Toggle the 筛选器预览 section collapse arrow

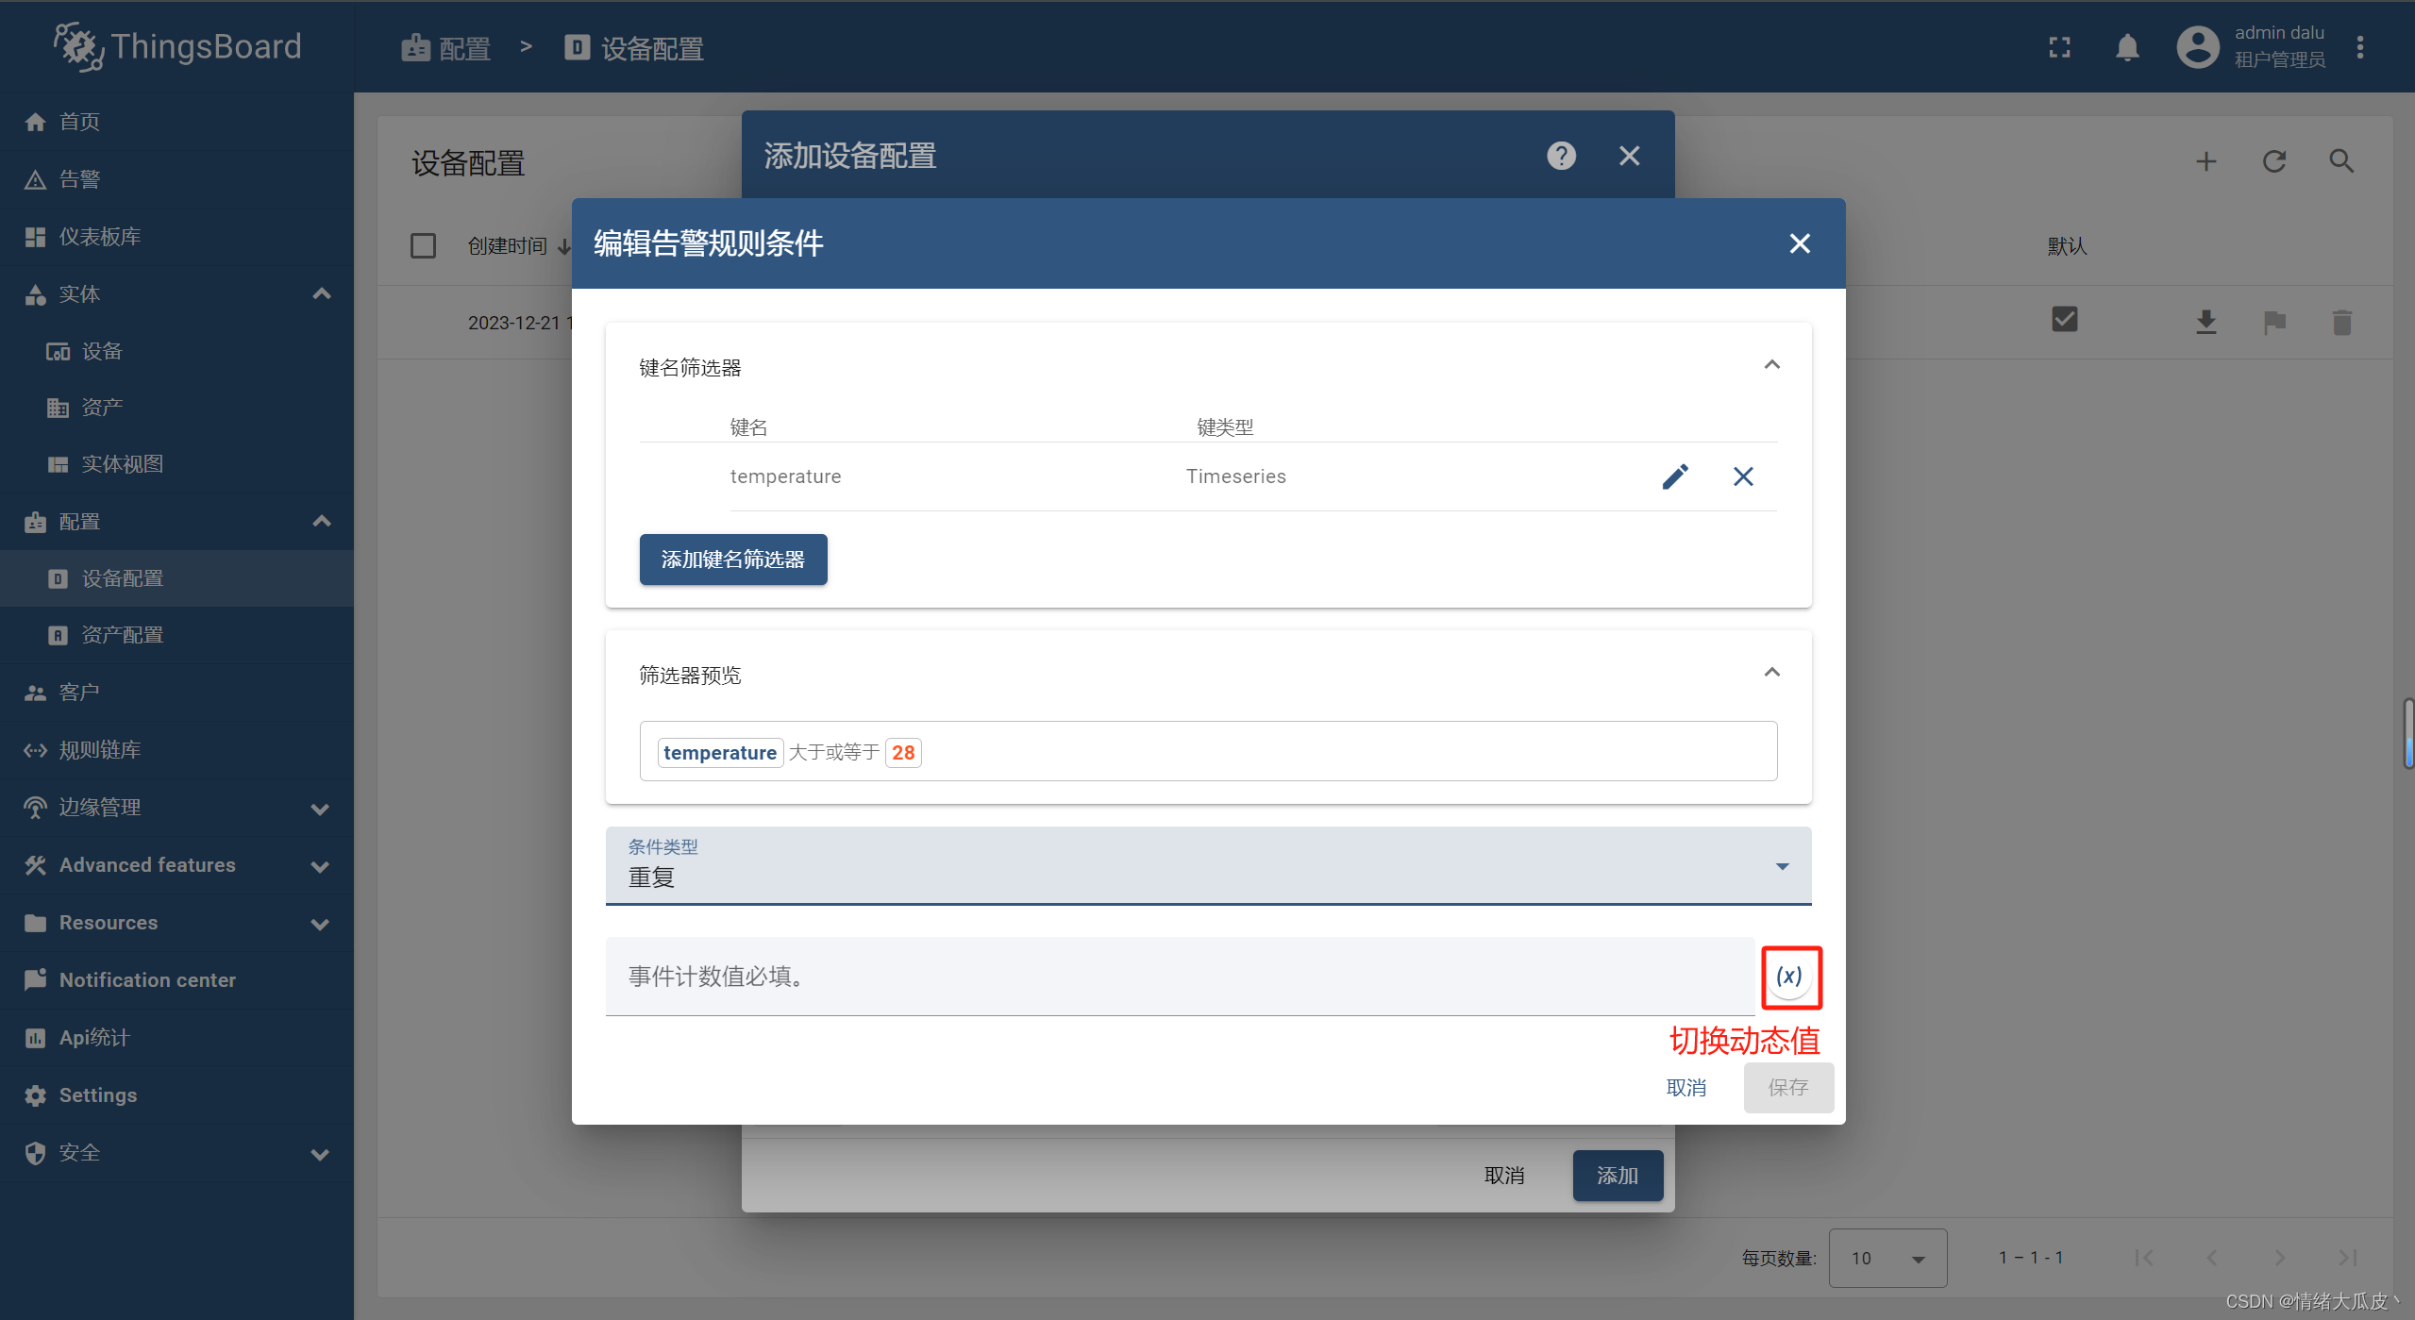(x=1771, y=672)
